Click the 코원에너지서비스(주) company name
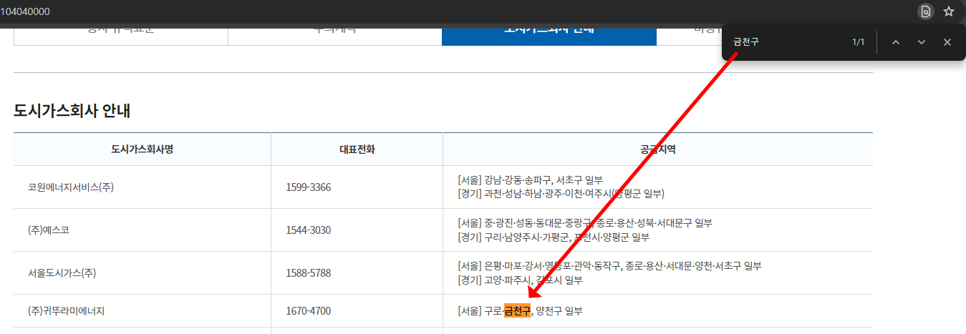Screen dimensions: 966x334 coord(71,187)
